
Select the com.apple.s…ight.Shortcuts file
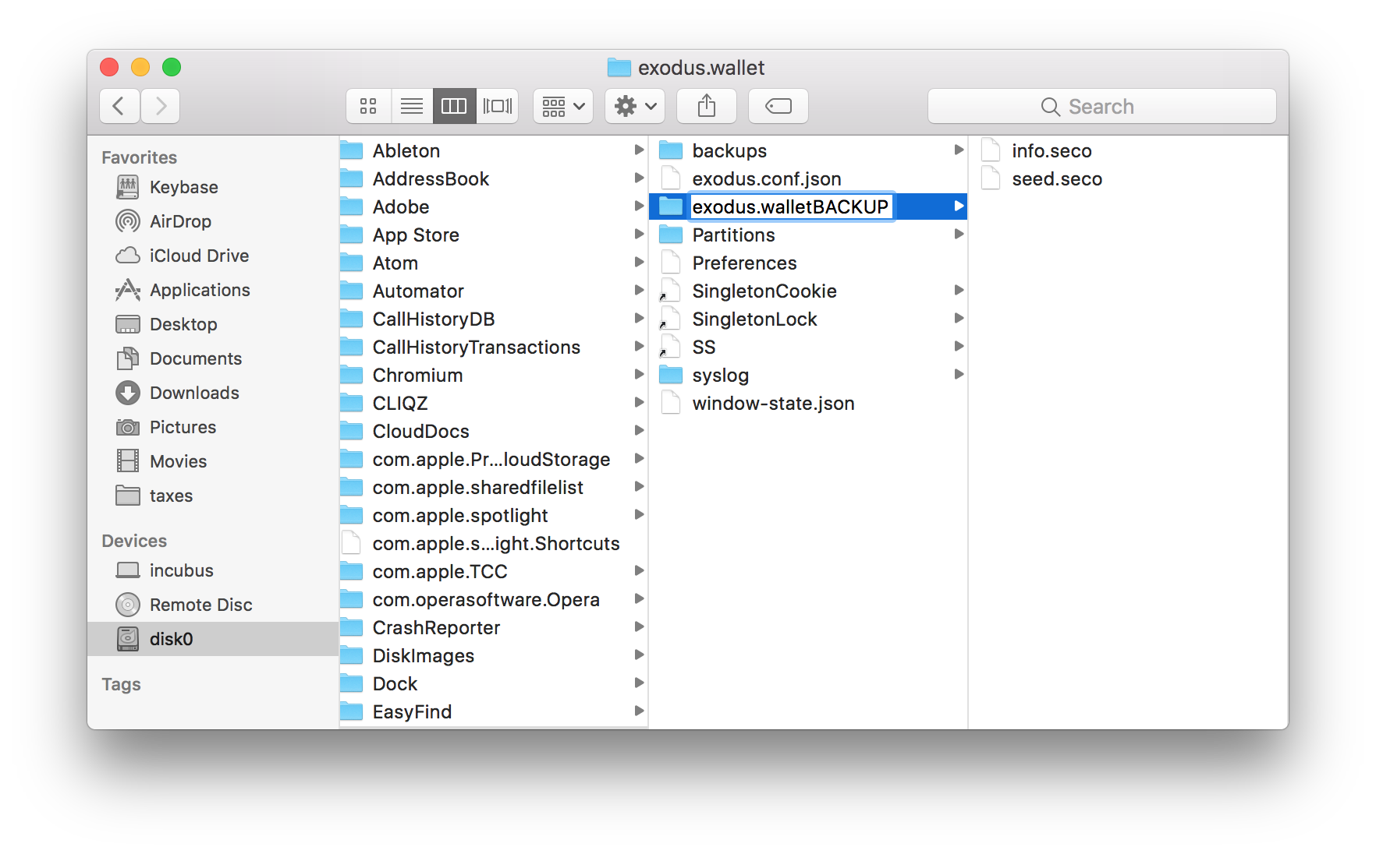[493, 543]
